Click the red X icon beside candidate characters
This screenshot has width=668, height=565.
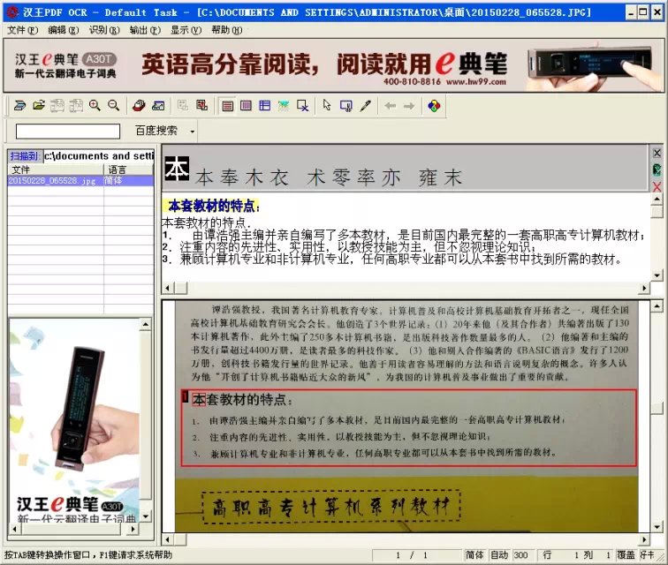[657, 186]
